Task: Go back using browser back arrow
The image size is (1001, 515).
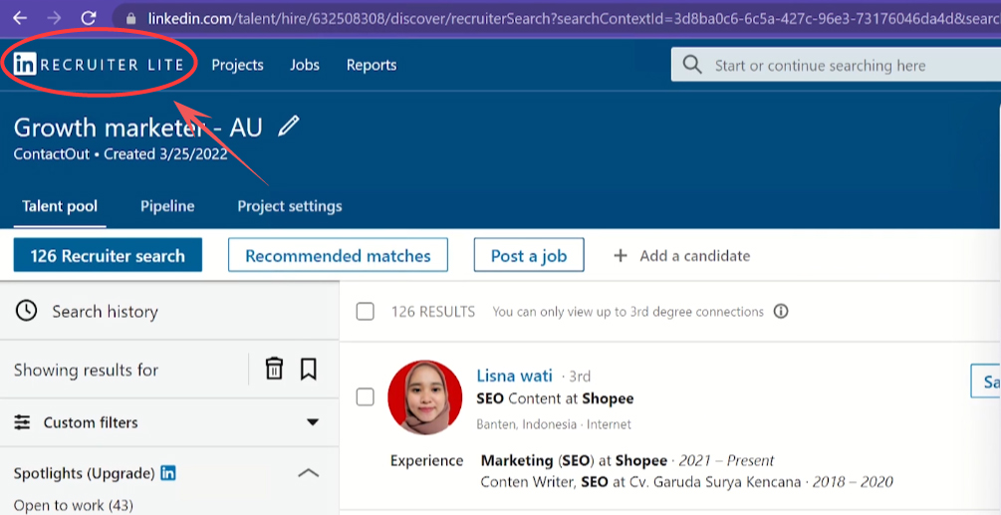Action: coord(20,18)
